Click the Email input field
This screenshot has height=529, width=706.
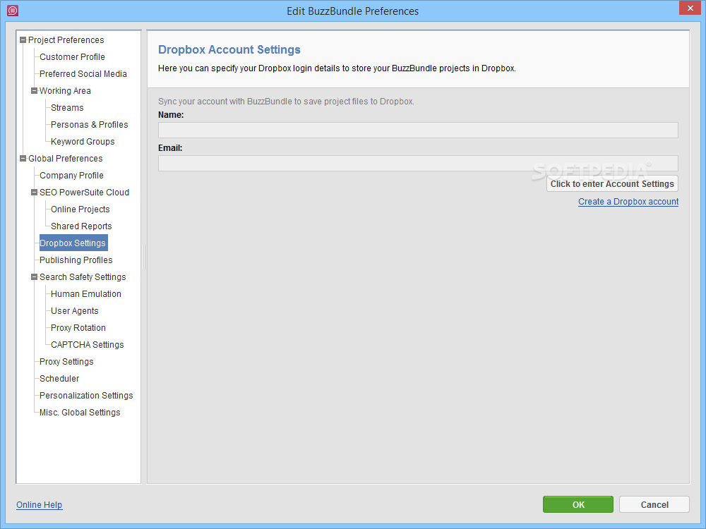coord(418,164)
